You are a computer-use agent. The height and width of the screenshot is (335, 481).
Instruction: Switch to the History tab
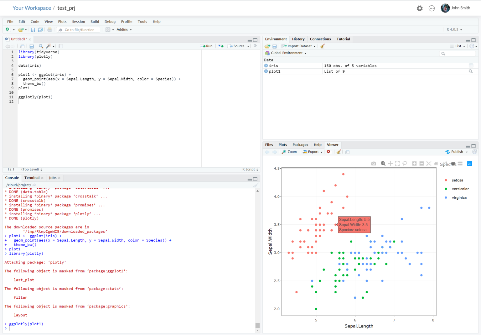pos(298,39)
